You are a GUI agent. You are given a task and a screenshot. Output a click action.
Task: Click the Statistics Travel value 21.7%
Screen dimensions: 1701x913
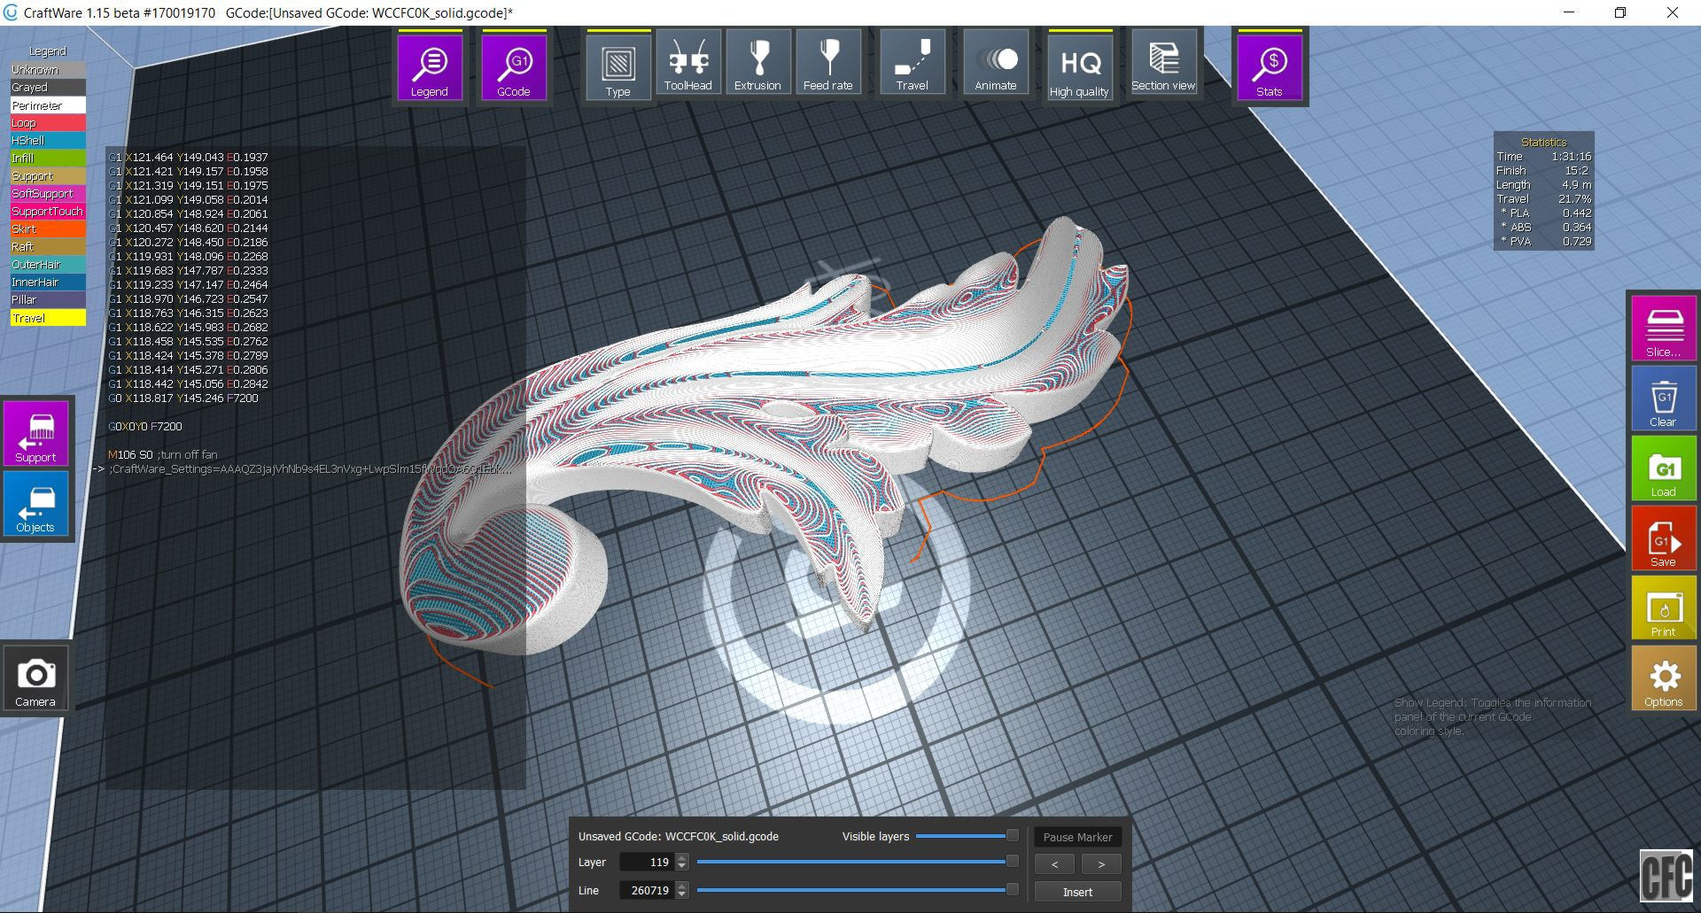click(x=1574, y=199)
